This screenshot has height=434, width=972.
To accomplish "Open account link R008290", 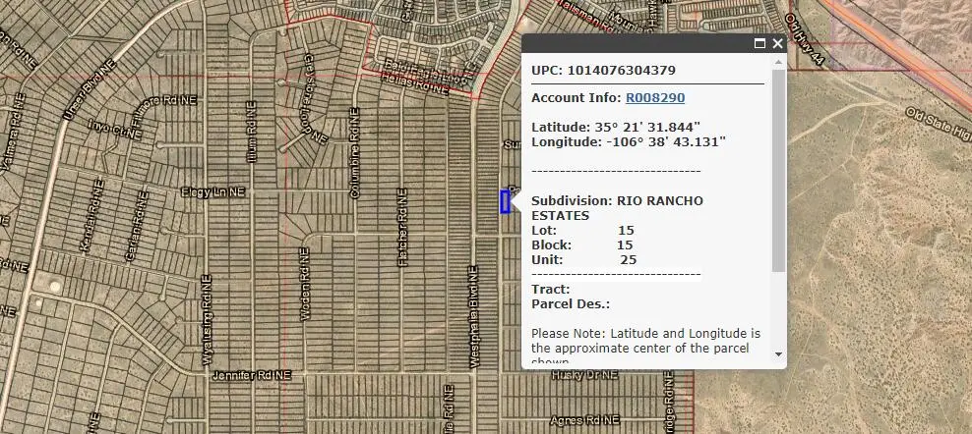I will [655, 98].
